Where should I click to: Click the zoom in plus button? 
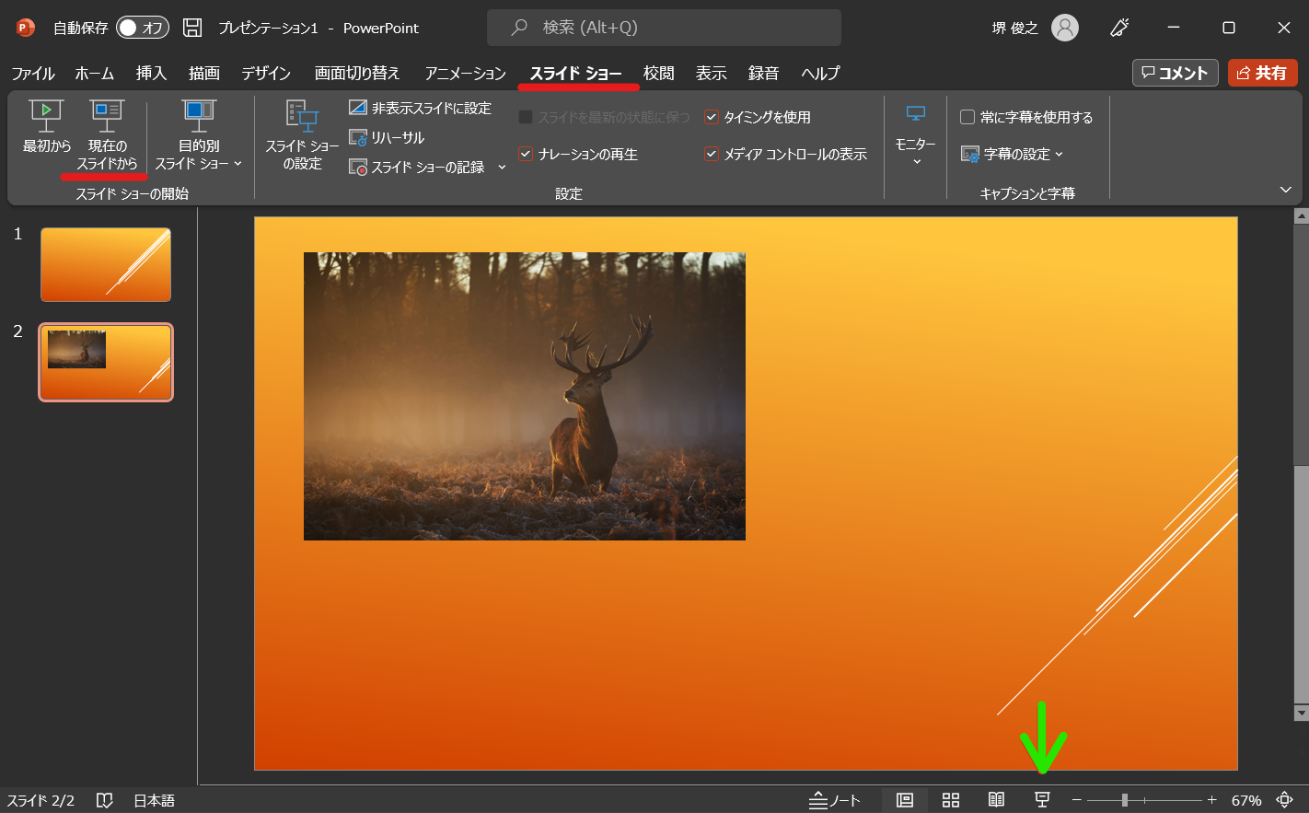click(1212, 800)
